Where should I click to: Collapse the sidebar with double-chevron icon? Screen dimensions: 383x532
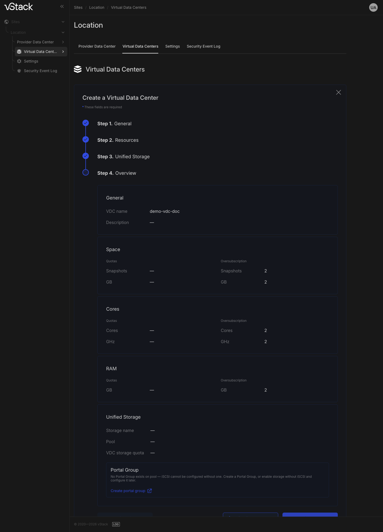(62, 6)
